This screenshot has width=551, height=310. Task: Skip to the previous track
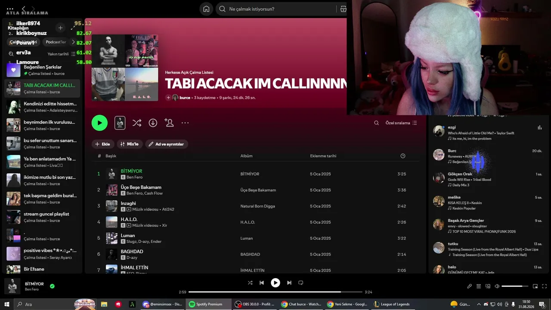pos(262,283)
